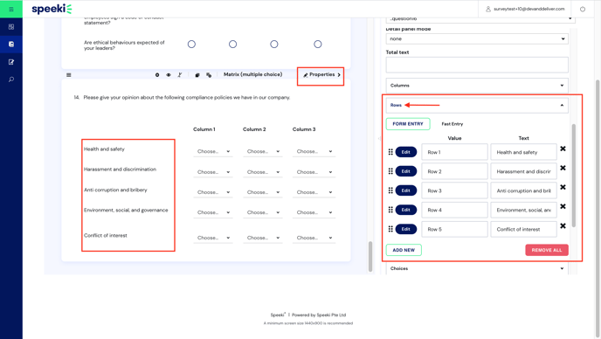This screenshot has height=339, width=601.
Task: Collapse the Rows section
Action: pos(477,105)
